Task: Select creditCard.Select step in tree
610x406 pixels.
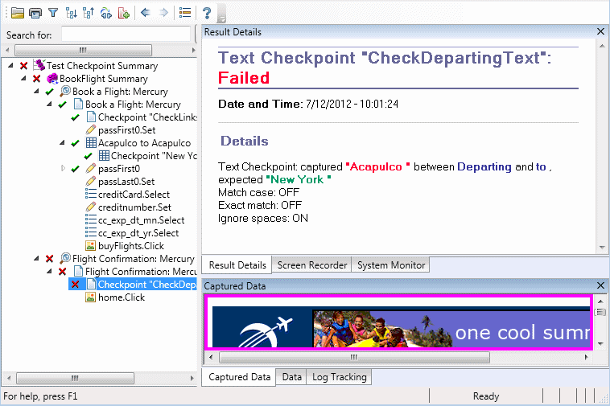Action: pyautogui.click(x=134, y=195)
